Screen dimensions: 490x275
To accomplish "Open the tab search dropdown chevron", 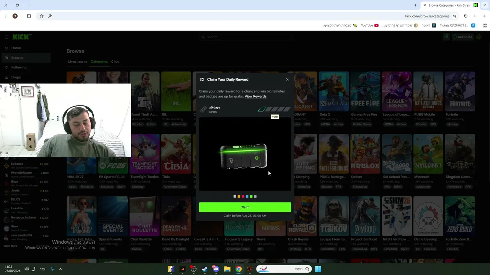I will click(x=485, y=5).
